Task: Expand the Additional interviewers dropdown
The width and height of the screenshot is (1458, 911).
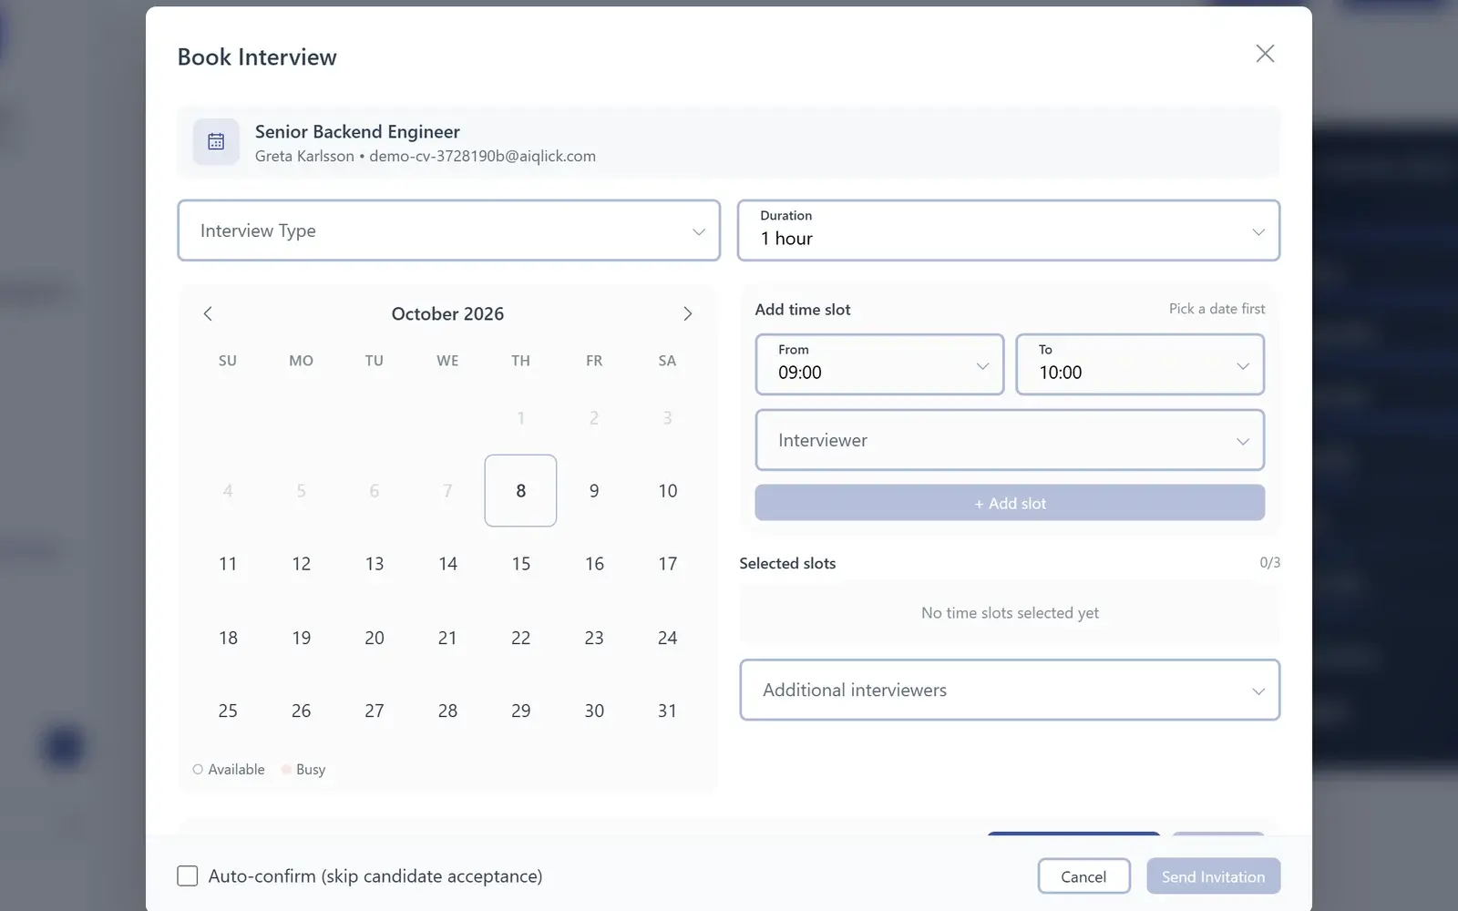Action: 1010,690
